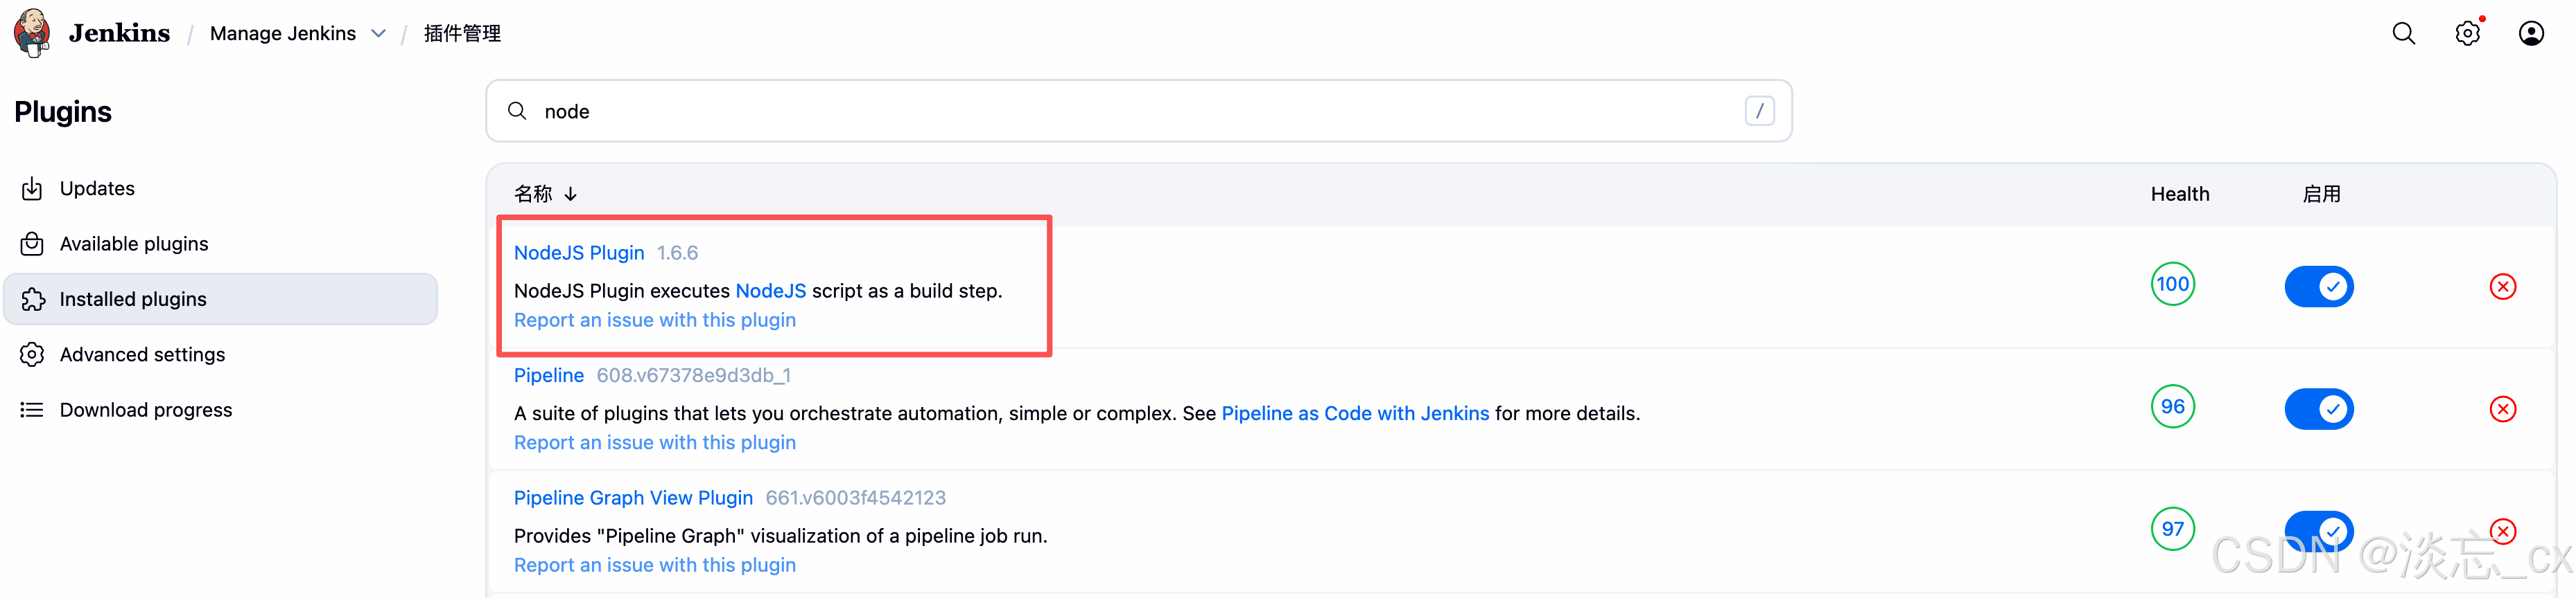Open Pipeline as Code with Jenkins link
The height and width of the screenshot is (598, 2576).
(x=1355, y=413)
